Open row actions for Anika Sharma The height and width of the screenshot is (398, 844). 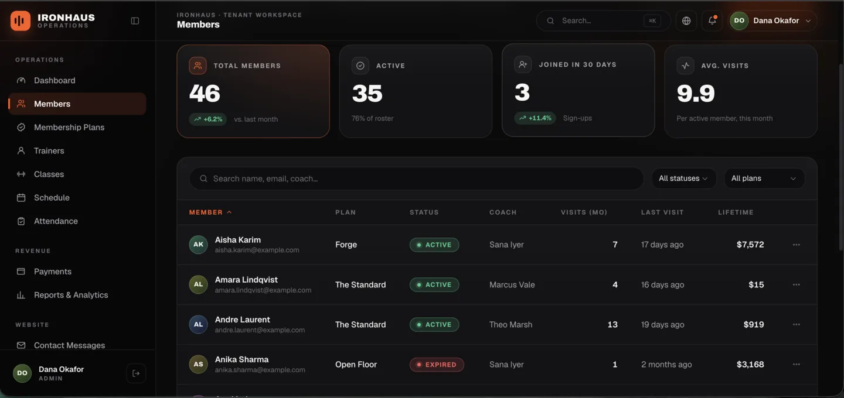click(796, 364)
